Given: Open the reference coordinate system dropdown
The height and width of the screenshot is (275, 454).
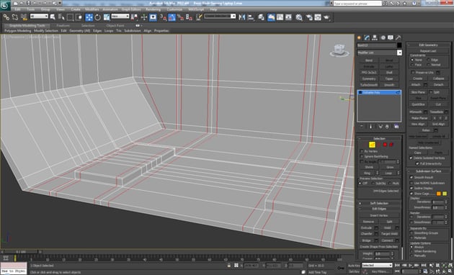Looking at the screenshot, I should pyautogui.click(x=120, y=17).
